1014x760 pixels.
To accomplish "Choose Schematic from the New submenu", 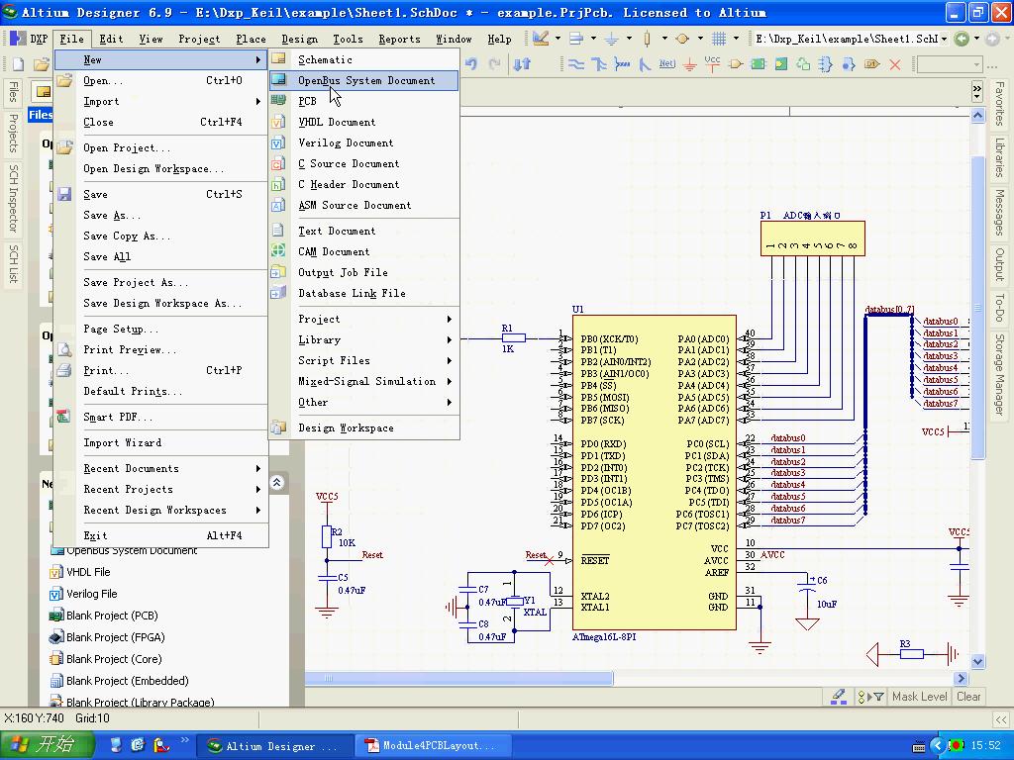I will 364,59.
